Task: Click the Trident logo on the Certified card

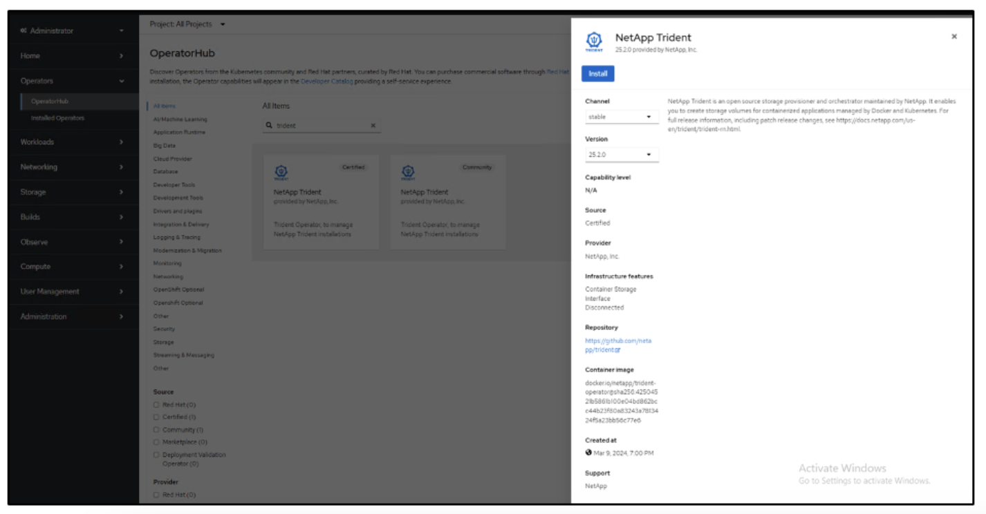Action: click(281, 171)
